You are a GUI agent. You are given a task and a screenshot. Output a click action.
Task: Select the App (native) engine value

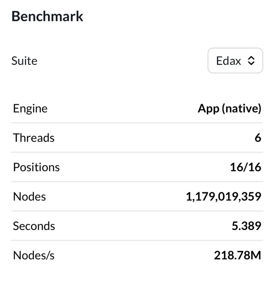pos(230,109)
